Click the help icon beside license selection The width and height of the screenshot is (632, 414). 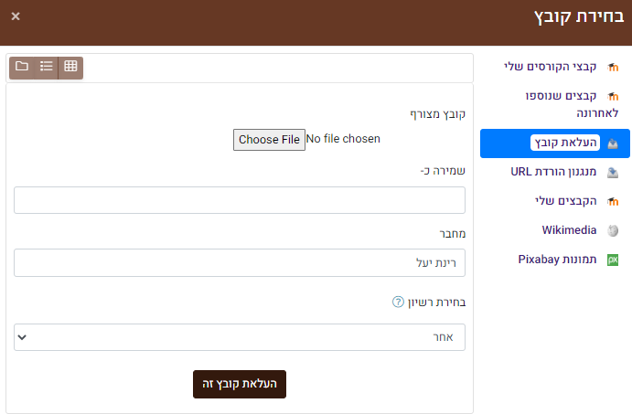point(398,303)
